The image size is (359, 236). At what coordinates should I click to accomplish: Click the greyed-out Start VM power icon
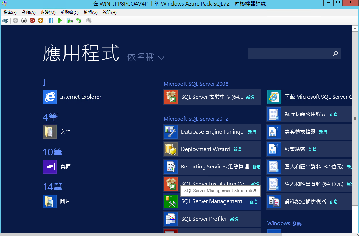pyautogui.click(x=15, y=21)
